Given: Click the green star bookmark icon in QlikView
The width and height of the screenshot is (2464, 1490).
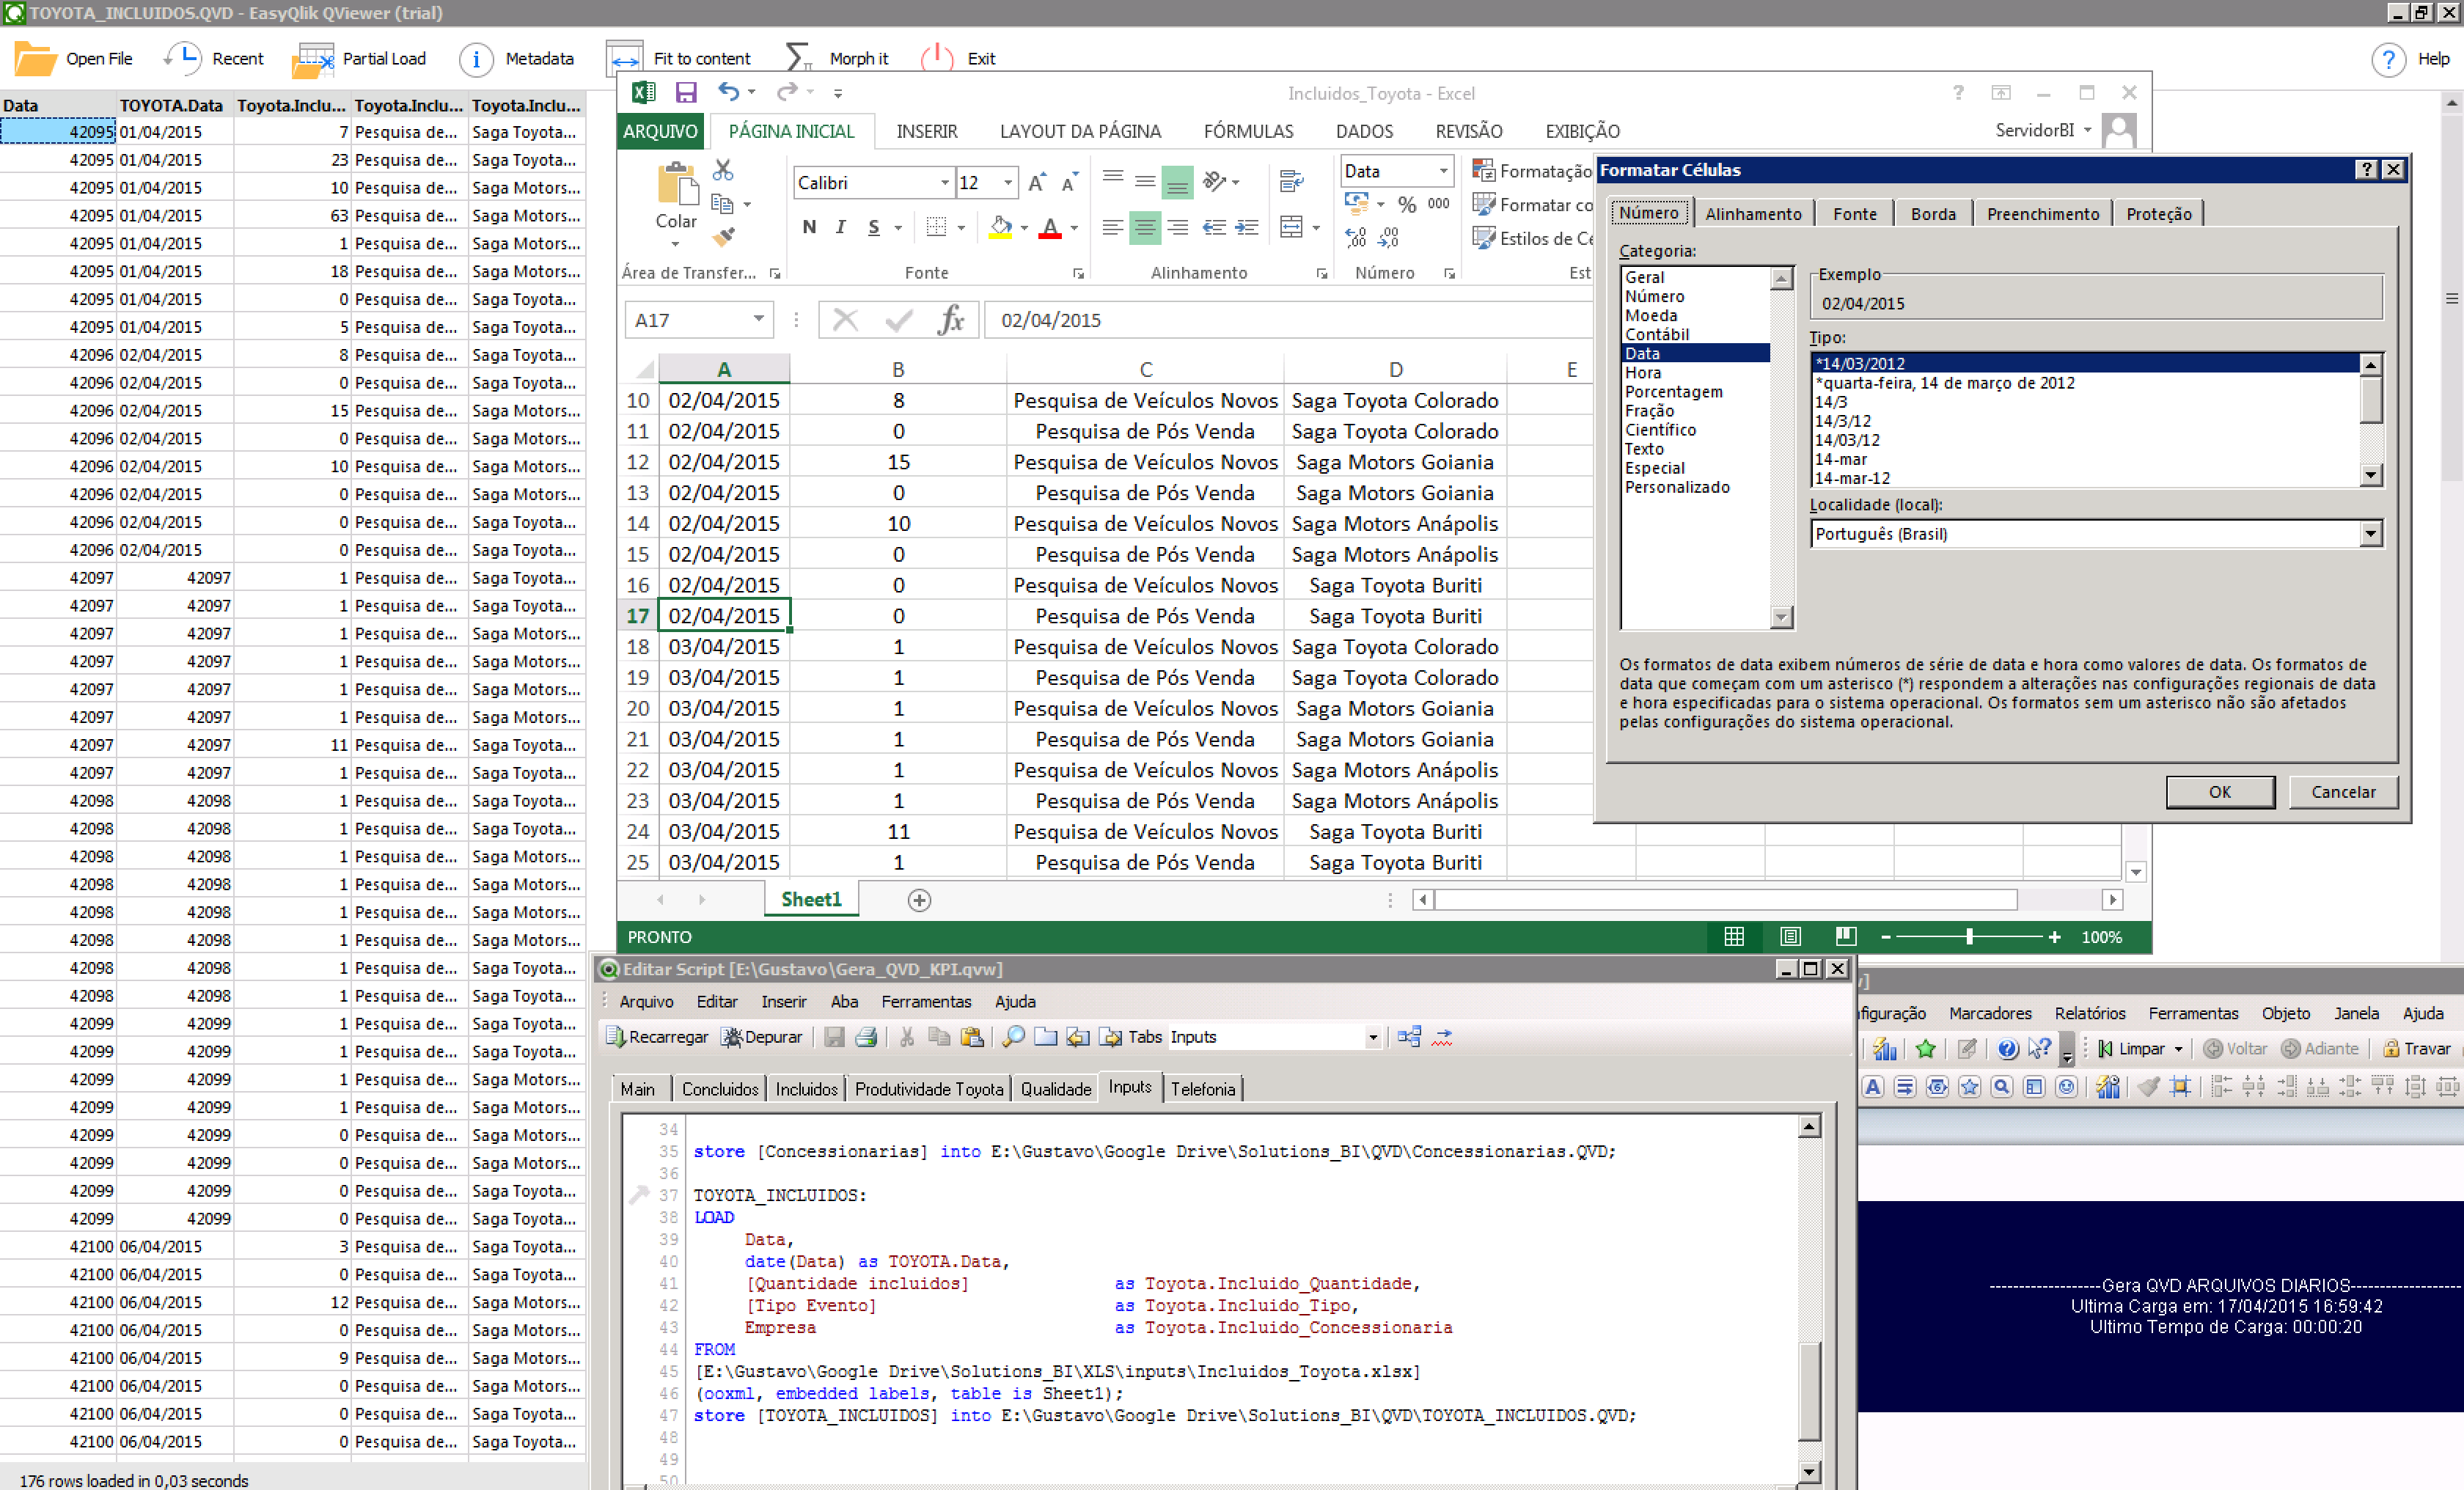Looking at the screenshot, I should click(1925, 1049).
